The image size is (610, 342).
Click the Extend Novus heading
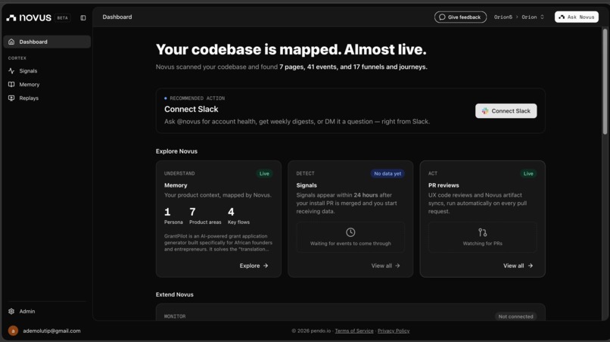(175, 294)
